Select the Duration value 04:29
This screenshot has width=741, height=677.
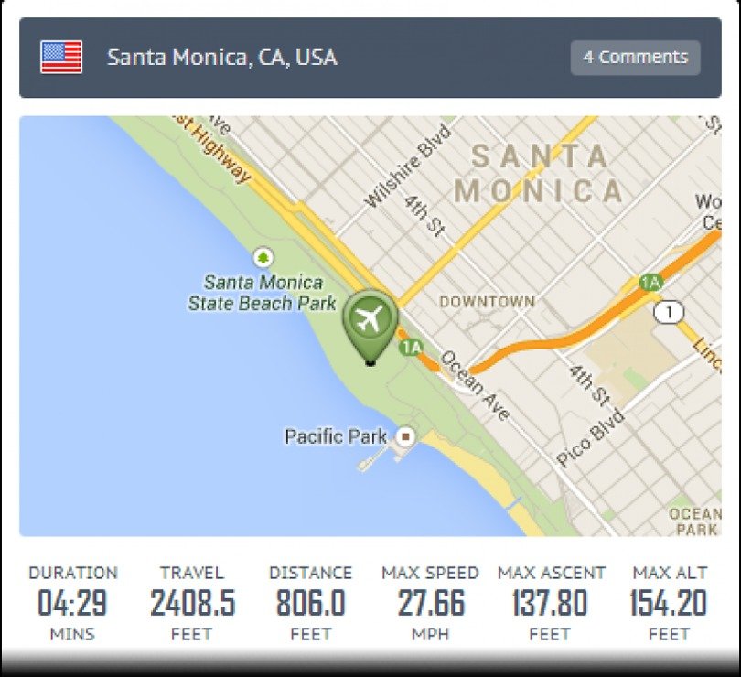click(72, 603)
